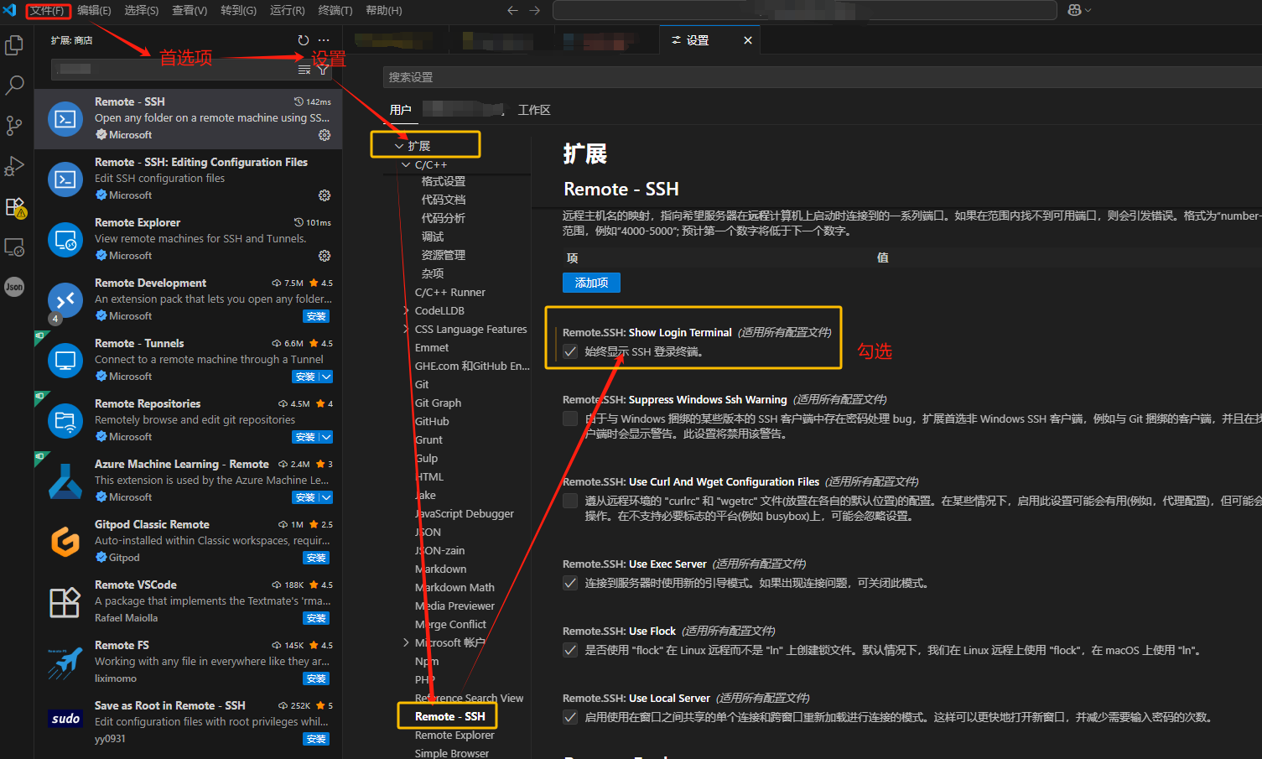Select Remote Explorer in settings tree
This screenshot has height=759, width=1262.
454,735
